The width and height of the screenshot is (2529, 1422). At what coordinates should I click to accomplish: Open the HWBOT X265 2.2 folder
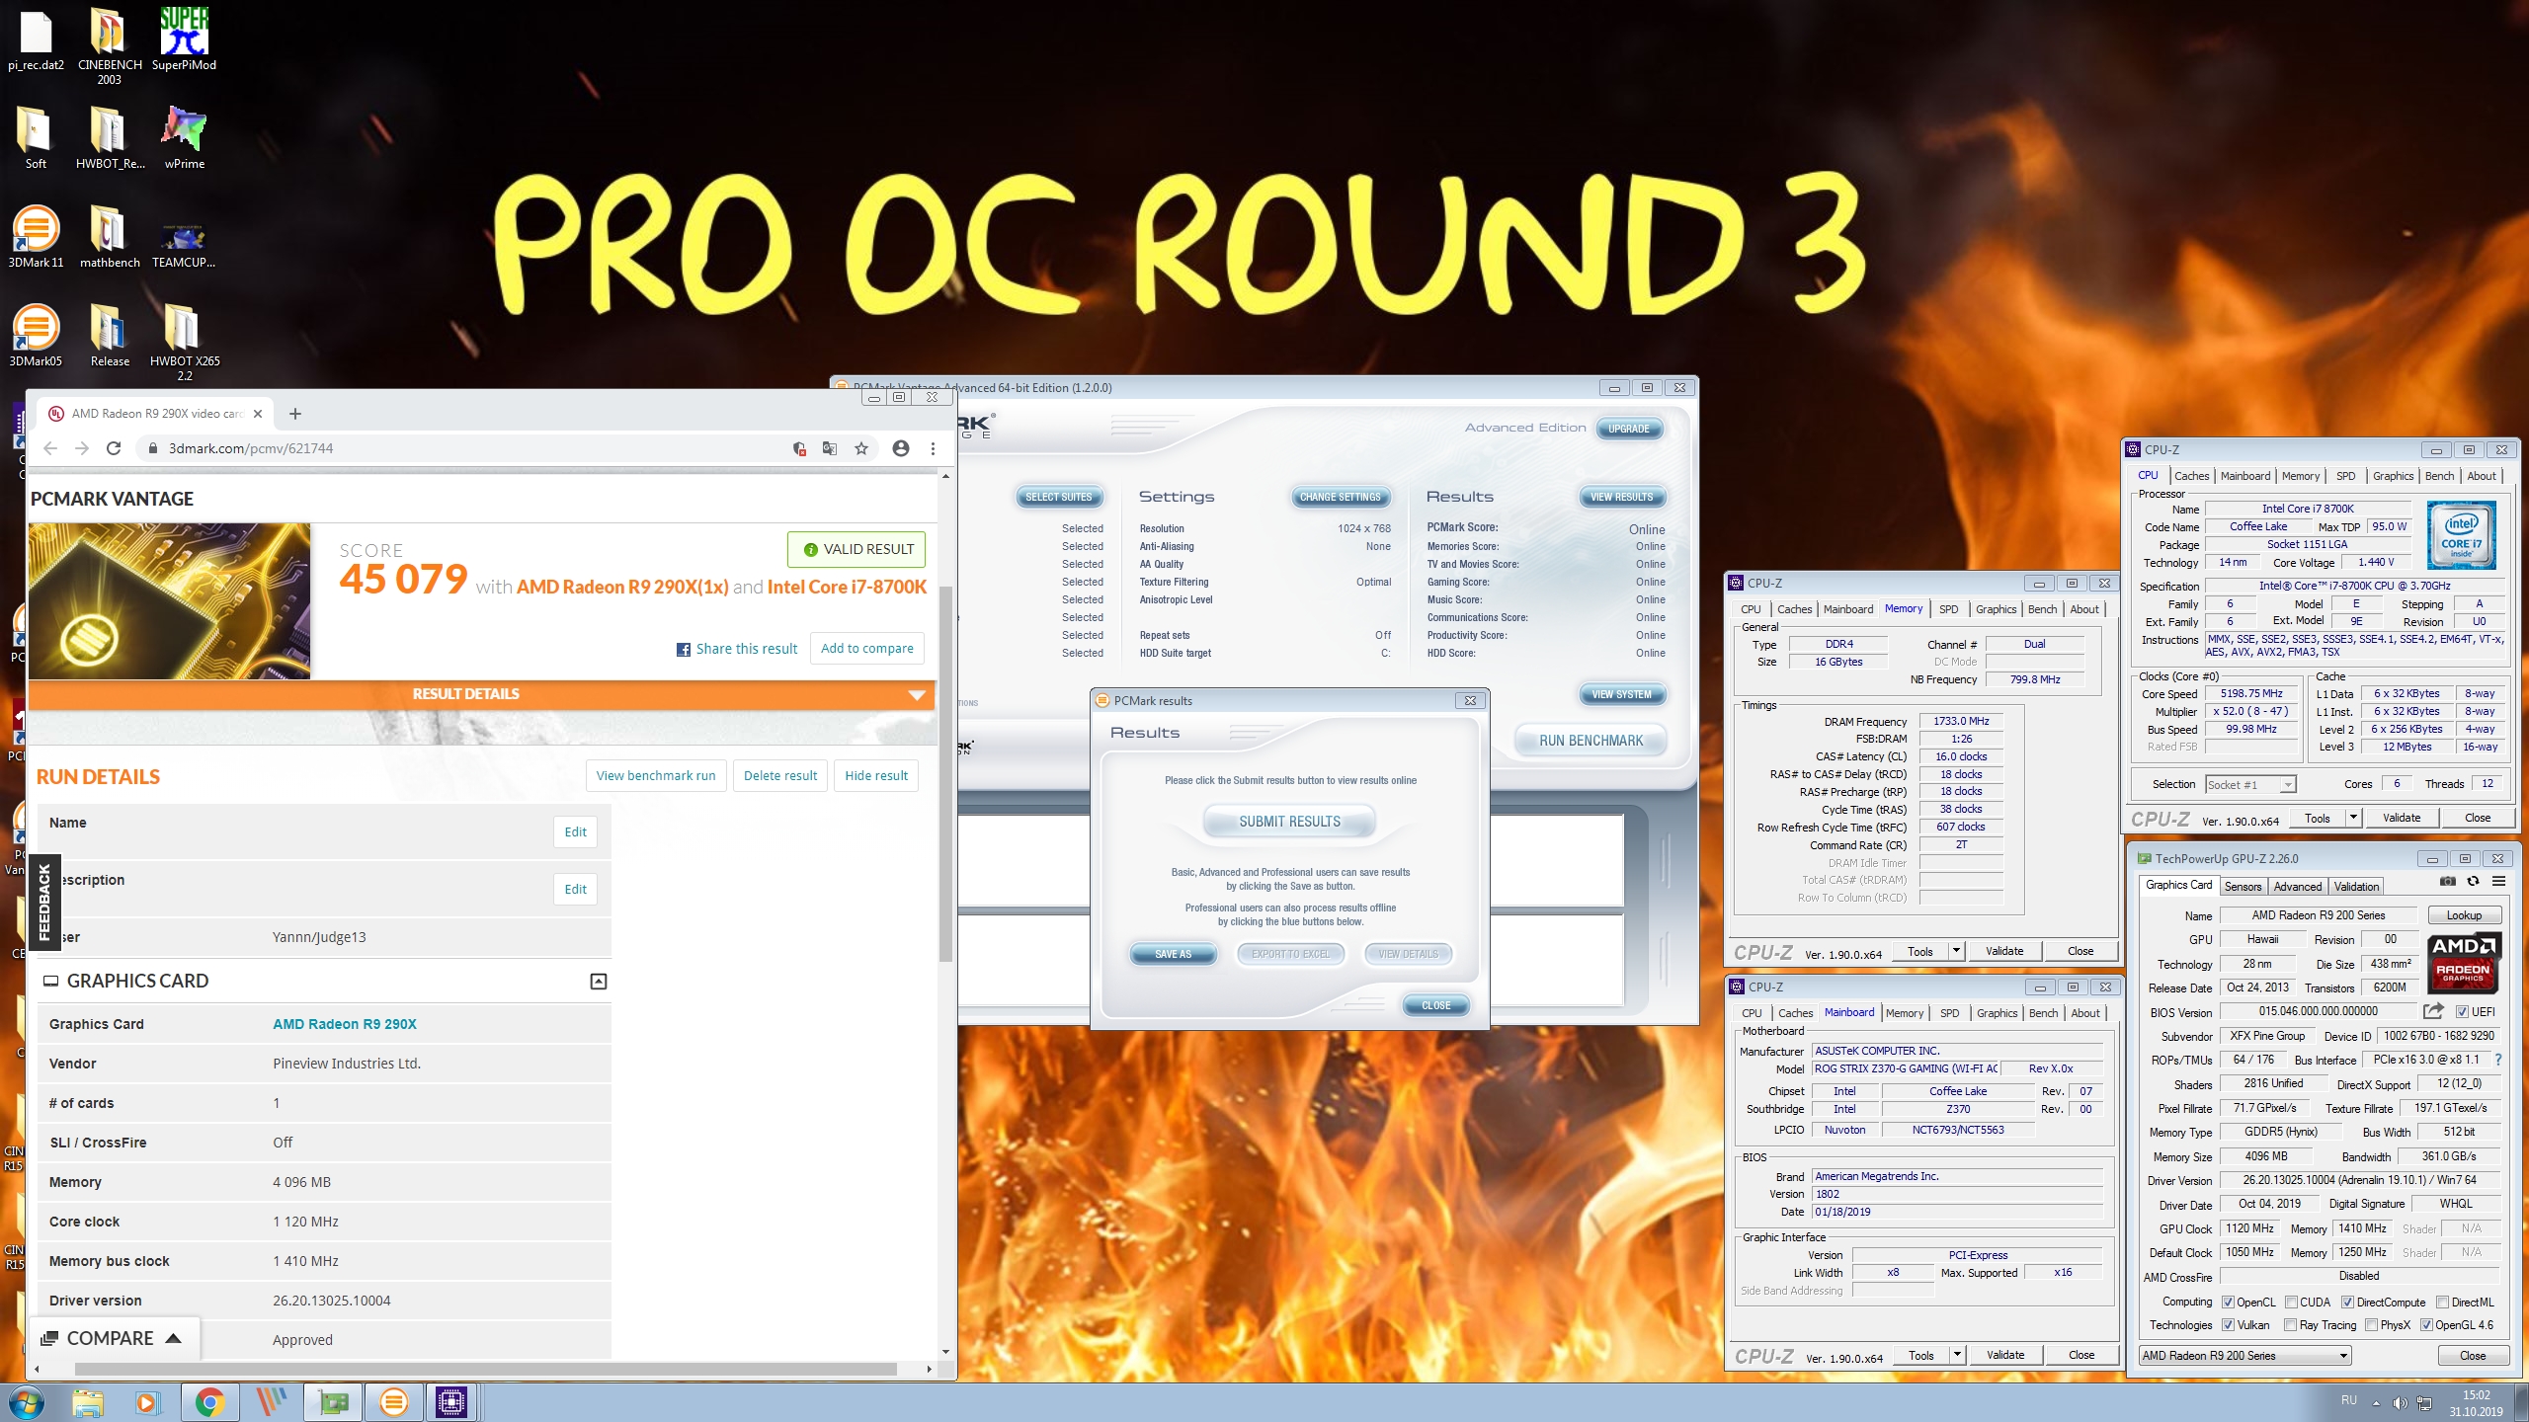(184, 341)
